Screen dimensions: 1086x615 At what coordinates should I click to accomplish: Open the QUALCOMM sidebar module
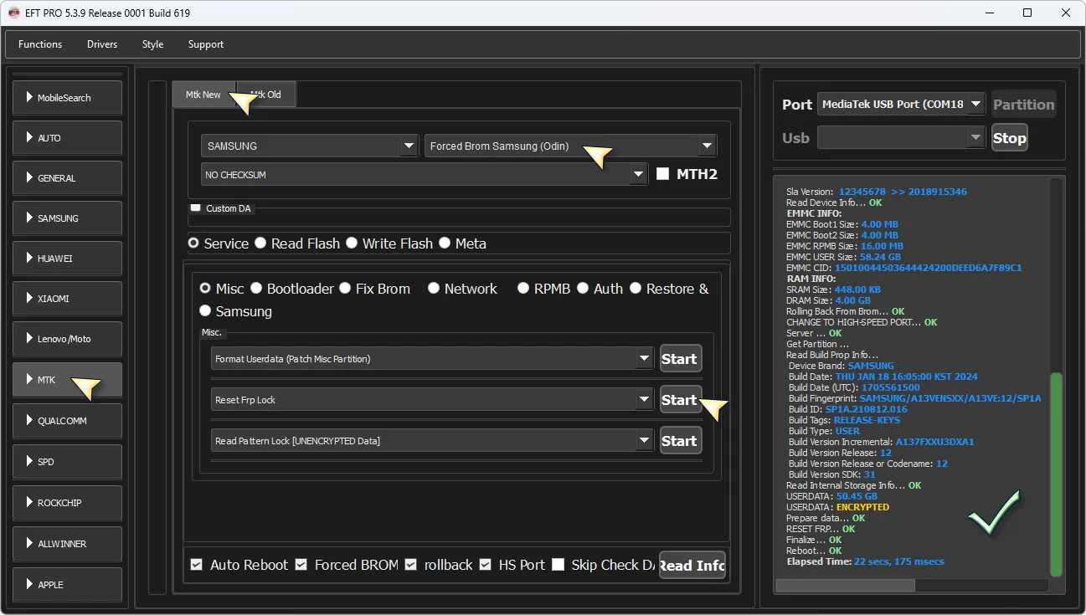(x=67, y=421)
